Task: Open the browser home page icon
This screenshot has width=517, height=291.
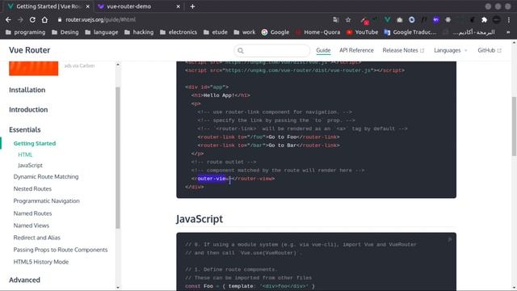Action: 44,19
